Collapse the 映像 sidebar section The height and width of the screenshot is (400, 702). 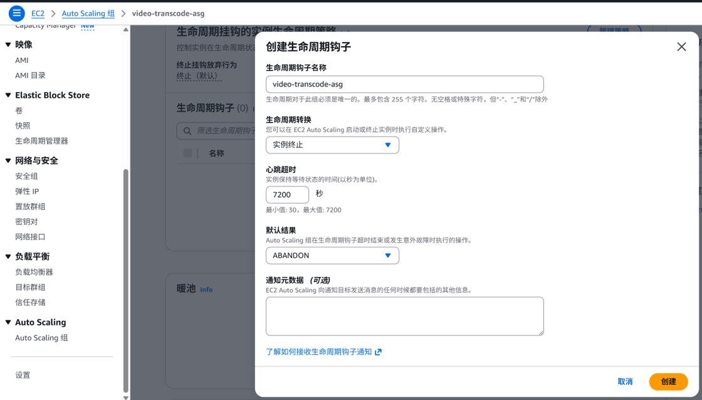(8, 45)
